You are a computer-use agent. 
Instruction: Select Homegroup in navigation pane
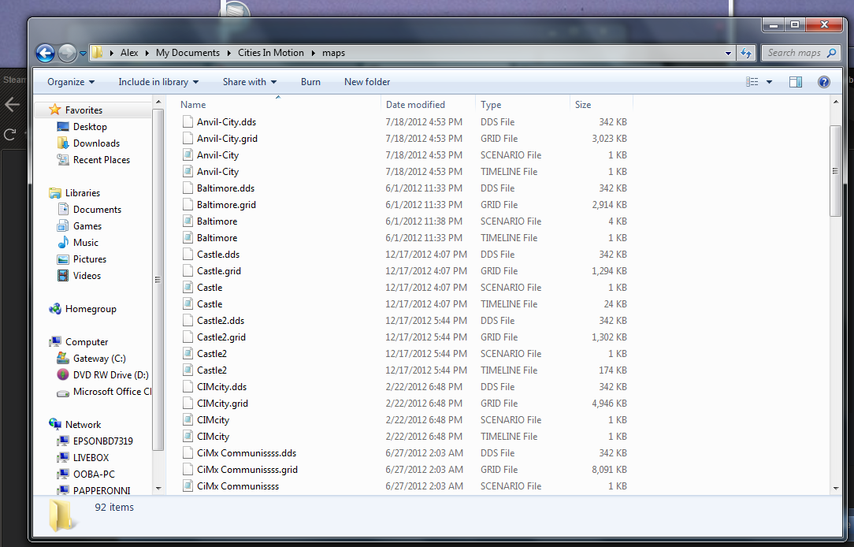pyautogui.click(x=82, y=309)
